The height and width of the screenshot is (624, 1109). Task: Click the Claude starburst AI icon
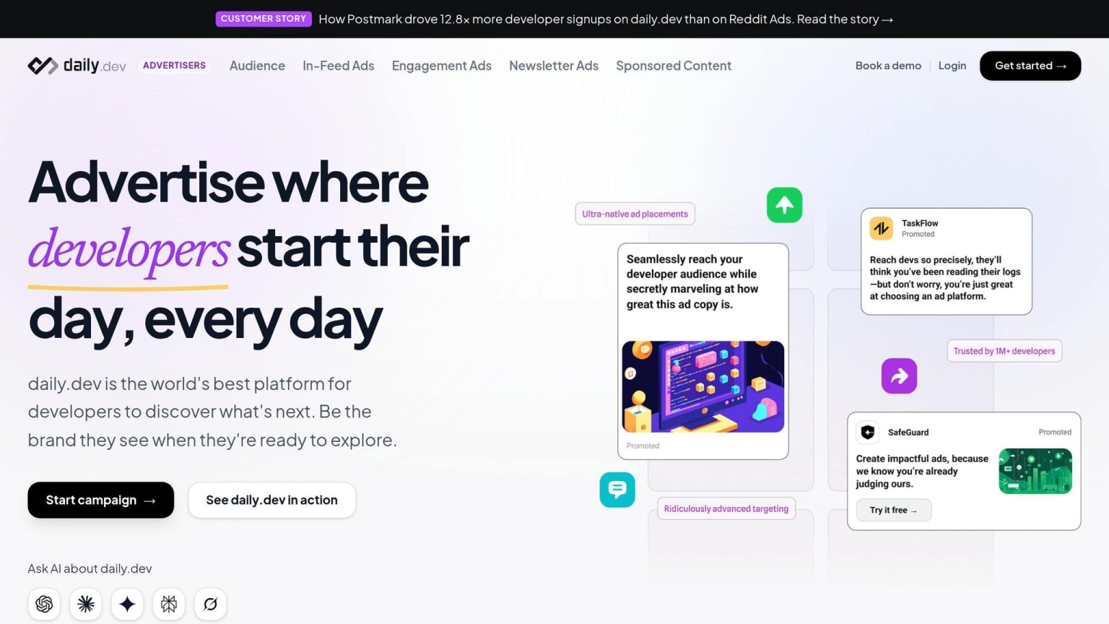86,604
